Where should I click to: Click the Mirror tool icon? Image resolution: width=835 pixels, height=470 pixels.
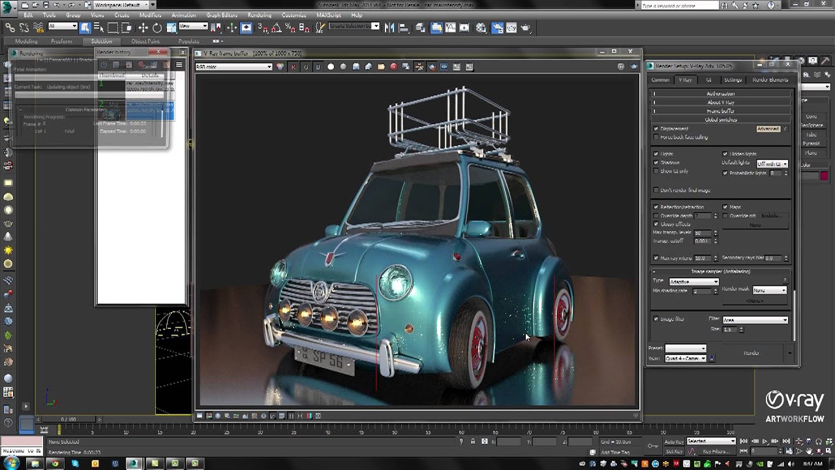(x=390, y=27)
